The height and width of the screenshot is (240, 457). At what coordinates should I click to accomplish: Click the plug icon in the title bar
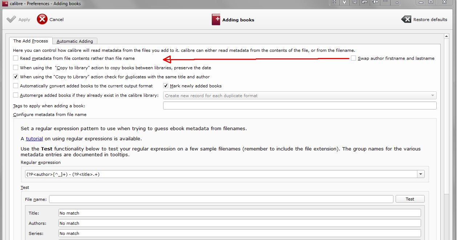click(375, 2)
